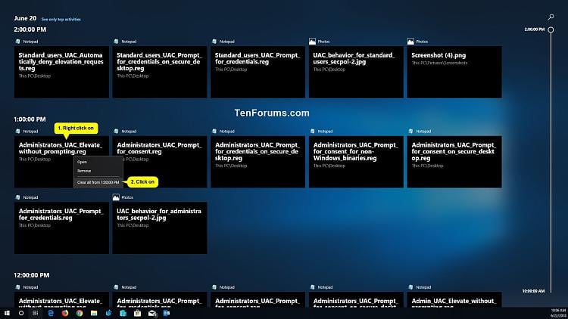
Task: Click the Cortana circle icon on taskbar
Action: (x=21, y=313)
